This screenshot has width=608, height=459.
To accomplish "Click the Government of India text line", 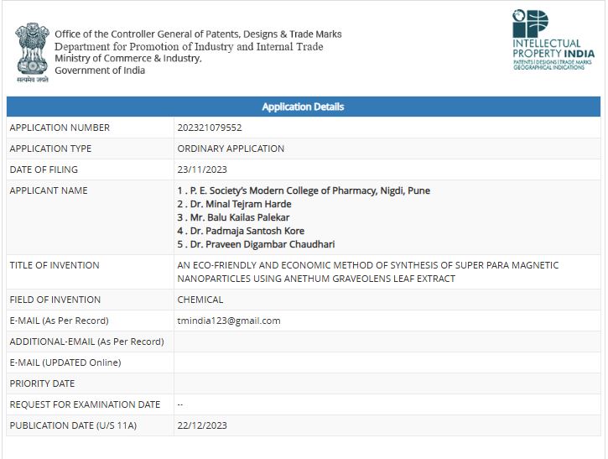I will (100, 70).
